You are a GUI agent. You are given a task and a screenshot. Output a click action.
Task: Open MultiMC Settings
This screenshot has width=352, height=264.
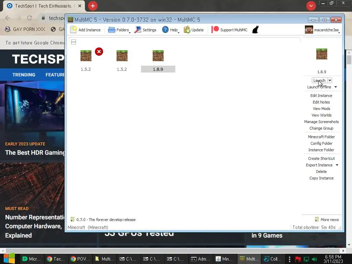145,30
